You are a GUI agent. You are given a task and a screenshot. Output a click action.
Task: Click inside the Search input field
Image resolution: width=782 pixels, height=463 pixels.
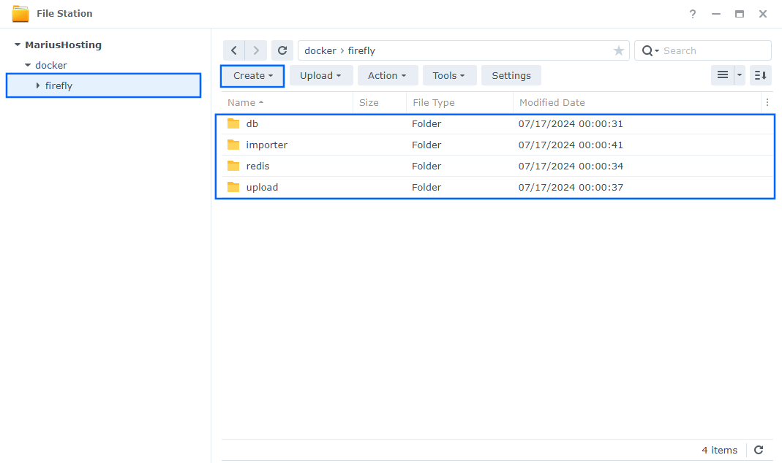tap(713, 50)
